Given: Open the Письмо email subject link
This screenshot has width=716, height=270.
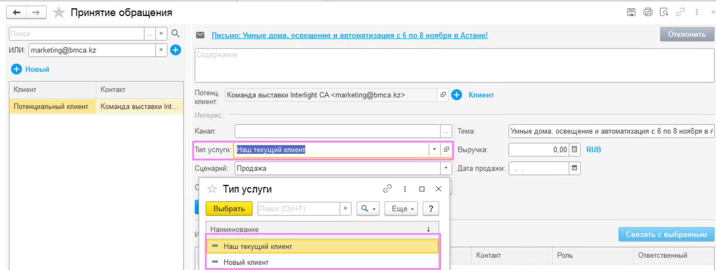Looking at the screenshot, I should click(349, 35).
